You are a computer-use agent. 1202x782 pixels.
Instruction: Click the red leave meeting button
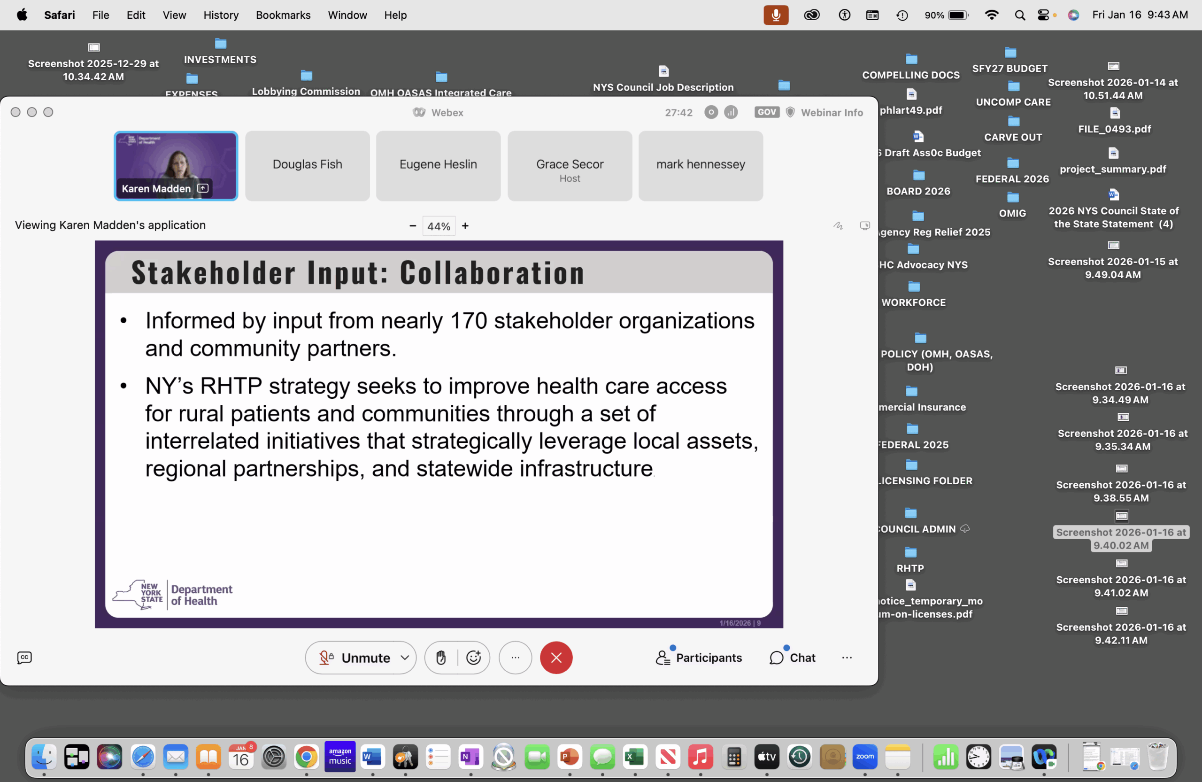tap(555, 657)
